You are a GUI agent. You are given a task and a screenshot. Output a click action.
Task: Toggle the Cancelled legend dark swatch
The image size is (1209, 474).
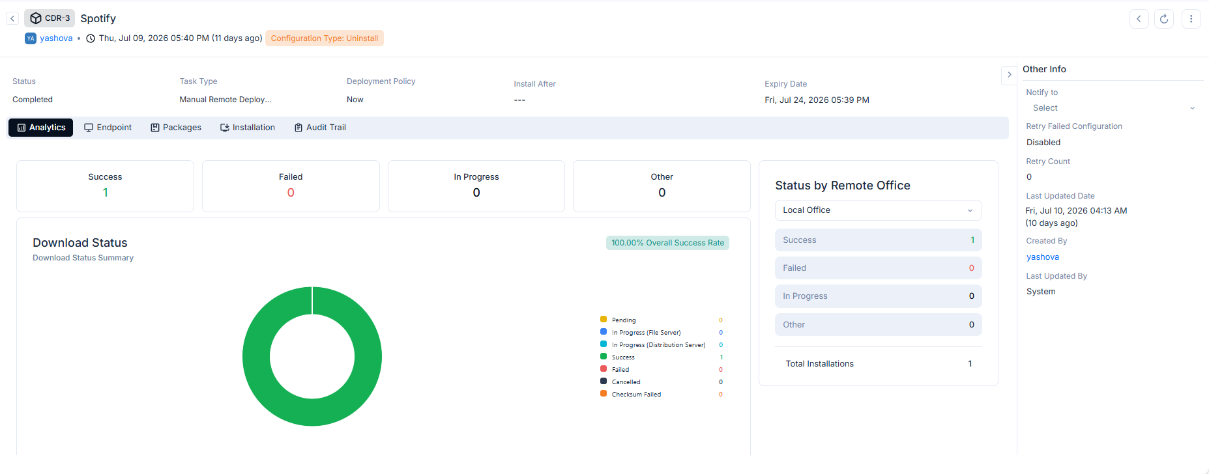click(x=604, y=382)
